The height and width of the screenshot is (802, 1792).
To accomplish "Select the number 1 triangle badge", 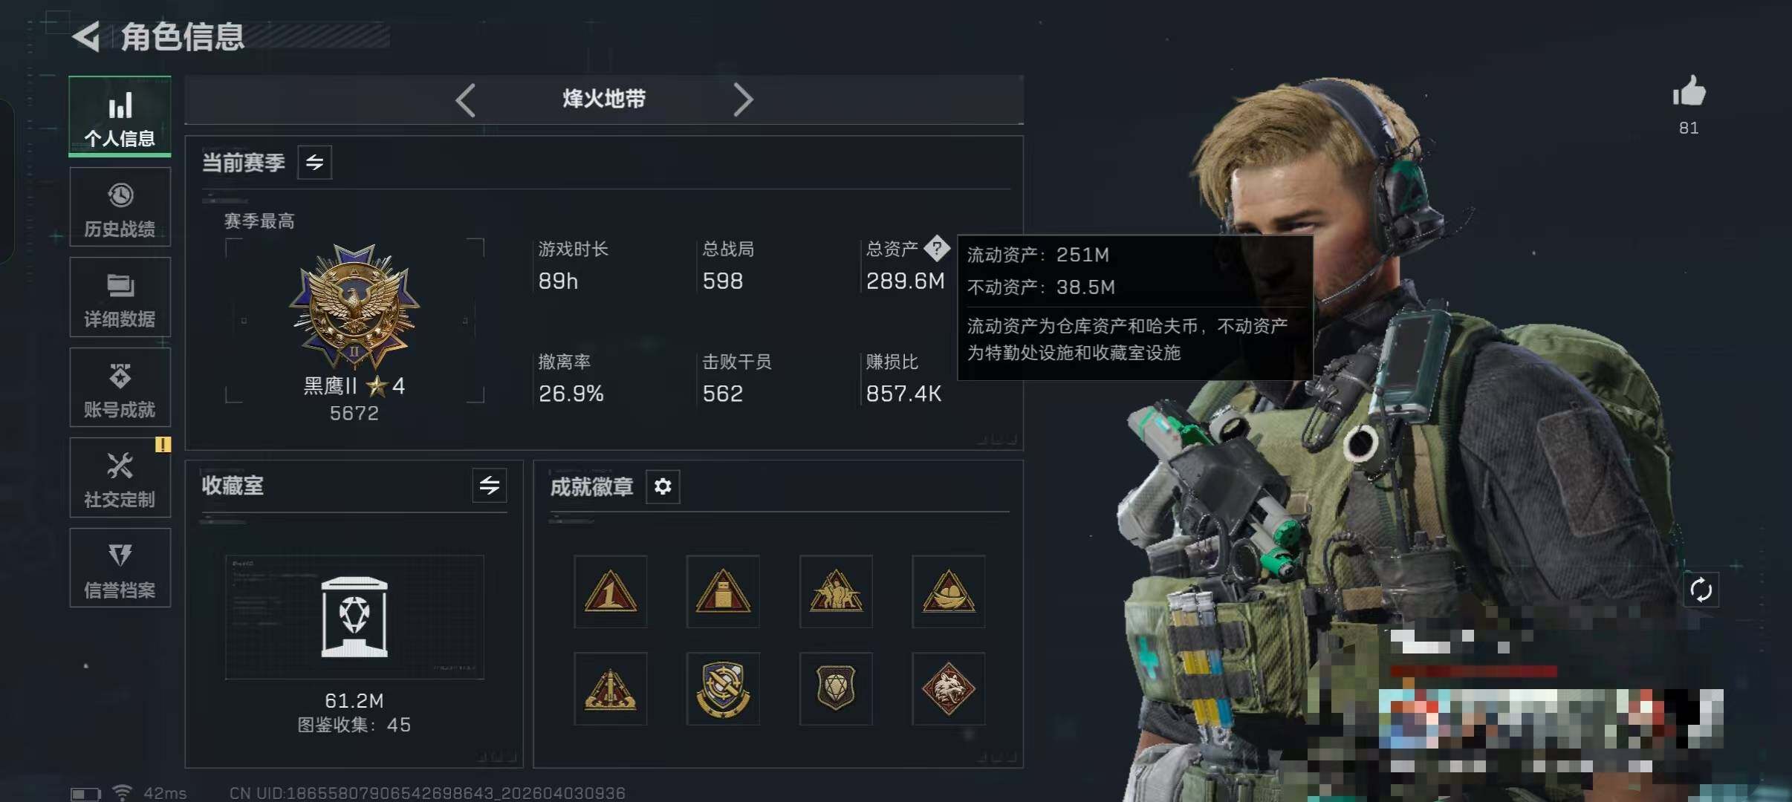I will (x=610, y=592).
